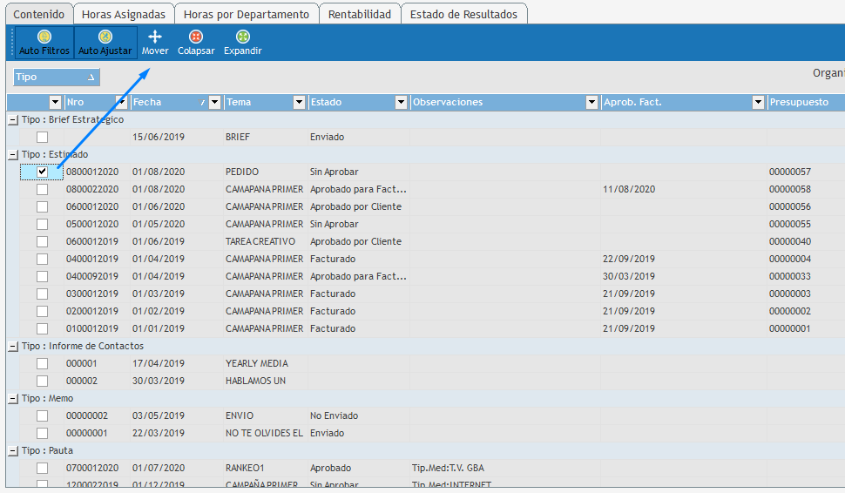
Task: Collapse the Tipo : Memo group
Action: coord(13,398)
